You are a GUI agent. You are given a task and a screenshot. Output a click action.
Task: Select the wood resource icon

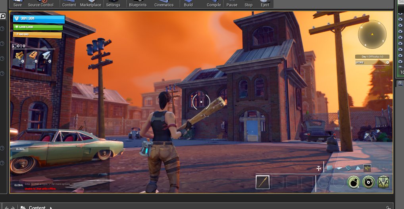point(19,56)
